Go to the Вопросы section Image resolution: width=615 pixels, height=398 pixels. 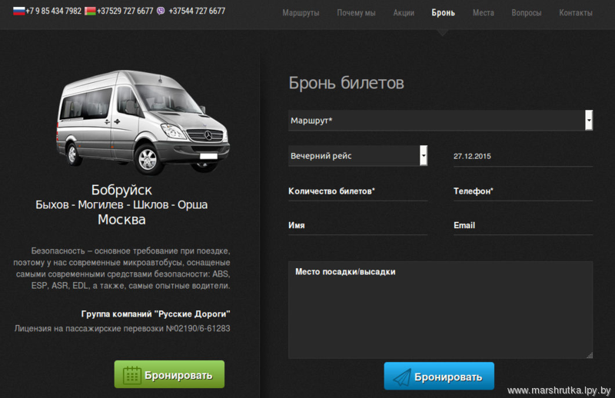527,13
